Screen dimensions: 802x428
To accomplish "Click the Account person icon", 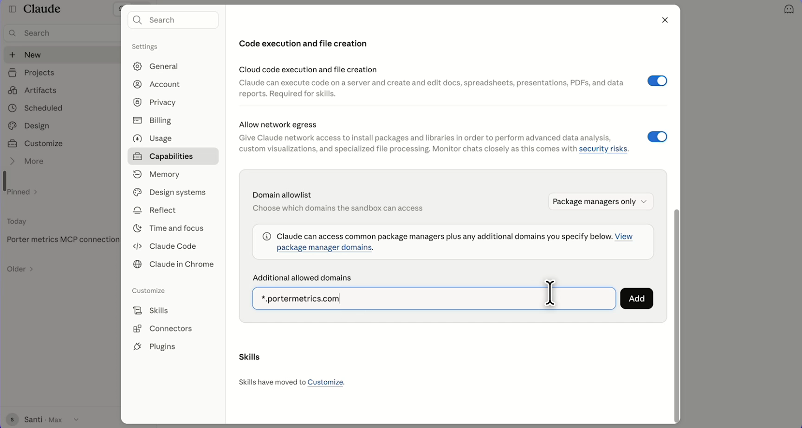I will (x=137, y=84).
